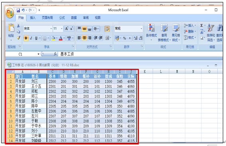The width and height of the screenshot is (226, 146).
Task: Increase decimal places
Action: 136,38
